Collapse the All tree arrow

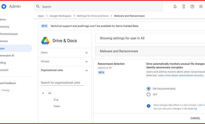pos(43,93)
